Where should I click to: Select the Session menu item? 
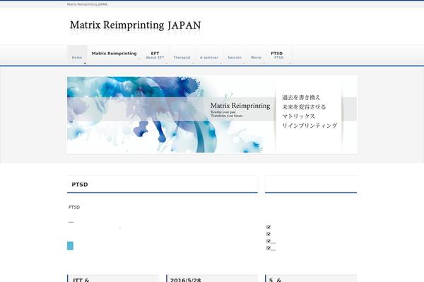point(235,55)
